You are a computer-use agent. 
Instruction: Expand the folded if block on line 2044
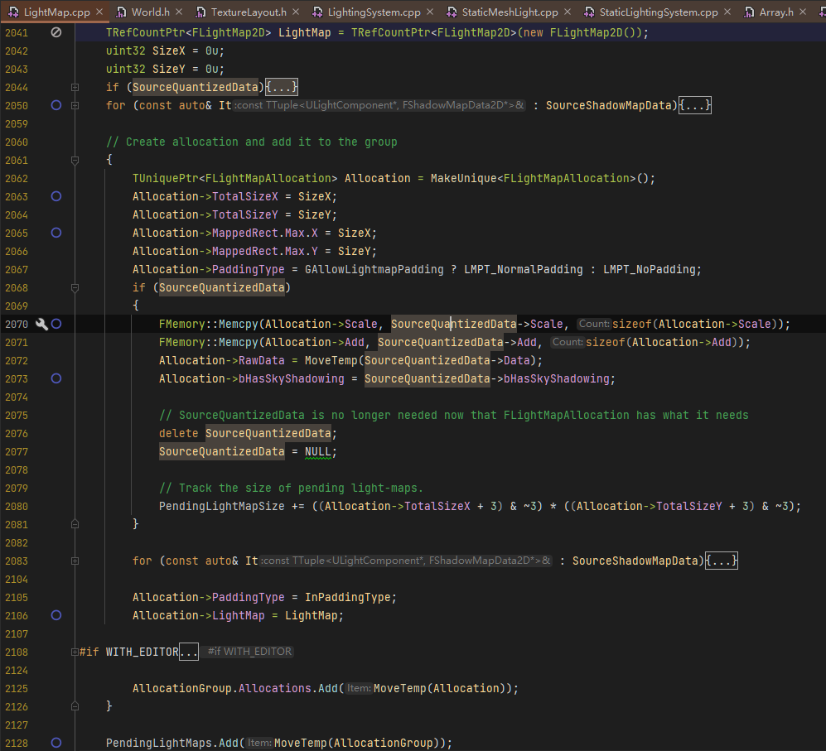[75, 88]
